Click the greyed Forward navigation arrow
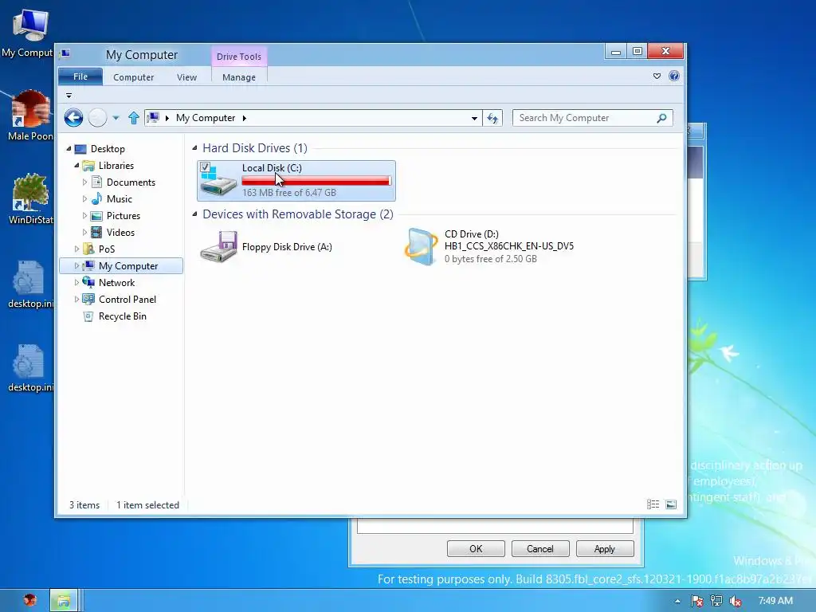Viewport: 816px width, 612px height. [97, 118]
